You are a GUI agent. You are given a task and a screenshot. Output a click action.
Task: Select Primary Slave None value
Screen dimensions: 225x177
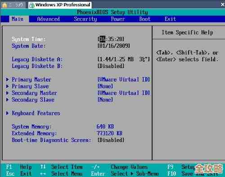click(105, 86)
